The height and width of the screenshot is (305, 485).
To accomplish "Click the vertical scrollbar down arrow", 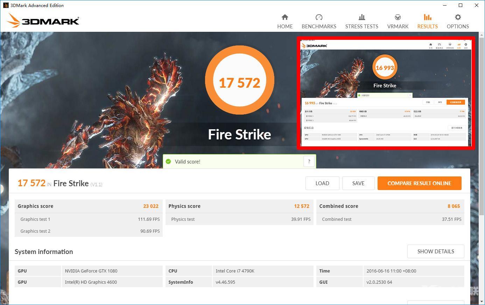I will [x=482, y=302].
